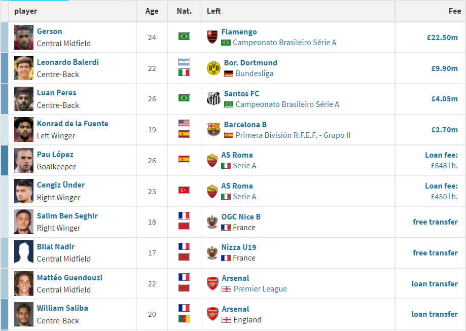Open Konrad de la Fuente's profile
Screen dimensions: 466x331
click(x=73, y=124)
